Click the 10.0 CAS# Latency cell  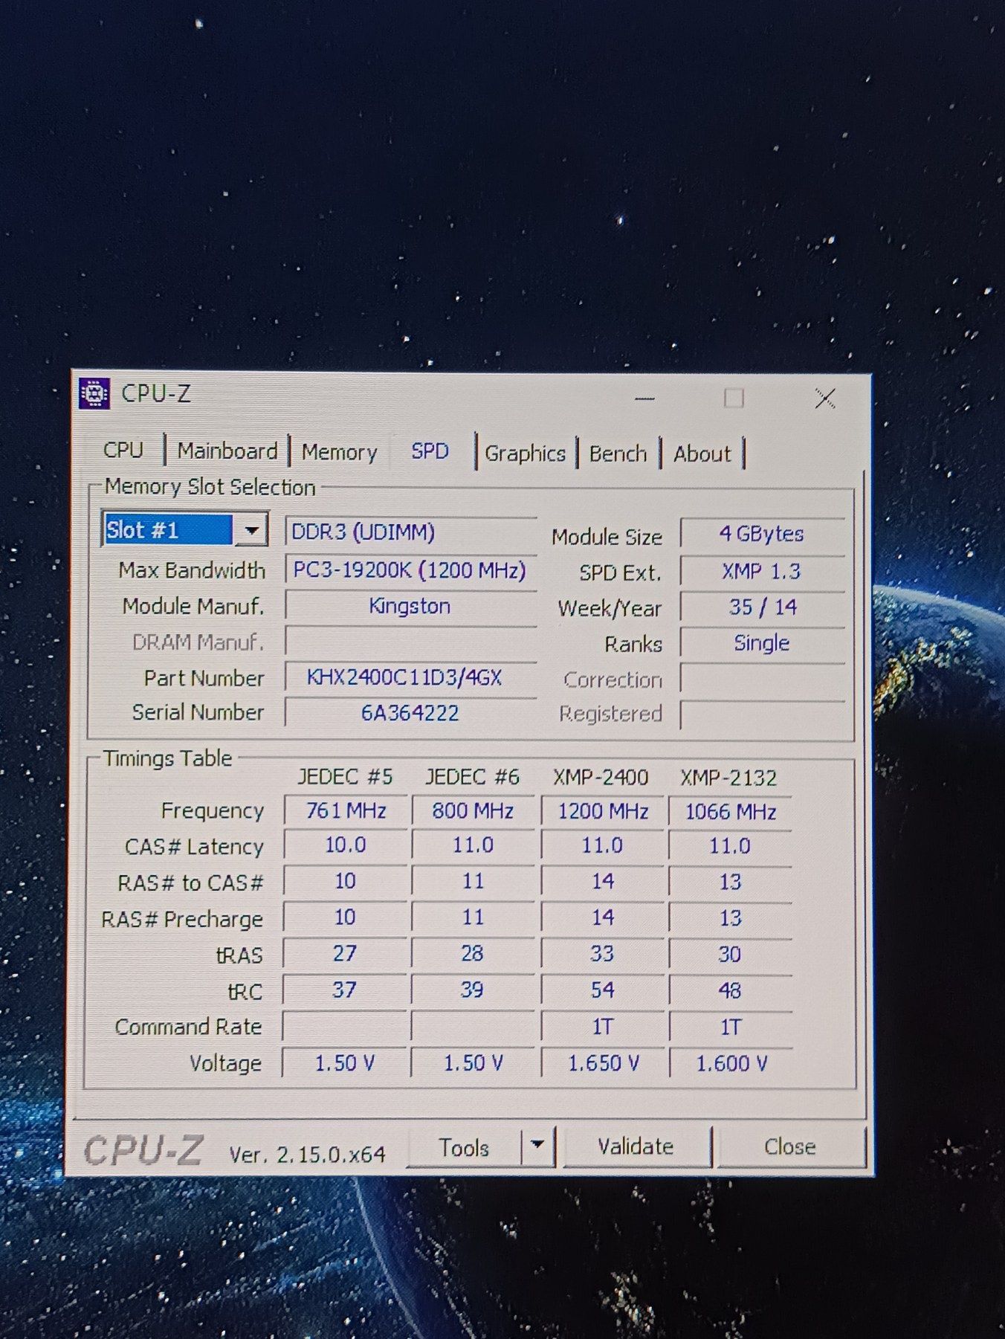coord(346,845)
